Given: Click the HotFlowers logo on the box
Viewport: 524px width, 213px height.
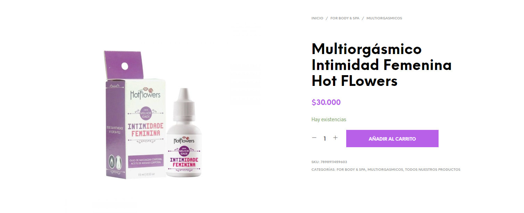Looking at the screenshot, I should (145, 94).
